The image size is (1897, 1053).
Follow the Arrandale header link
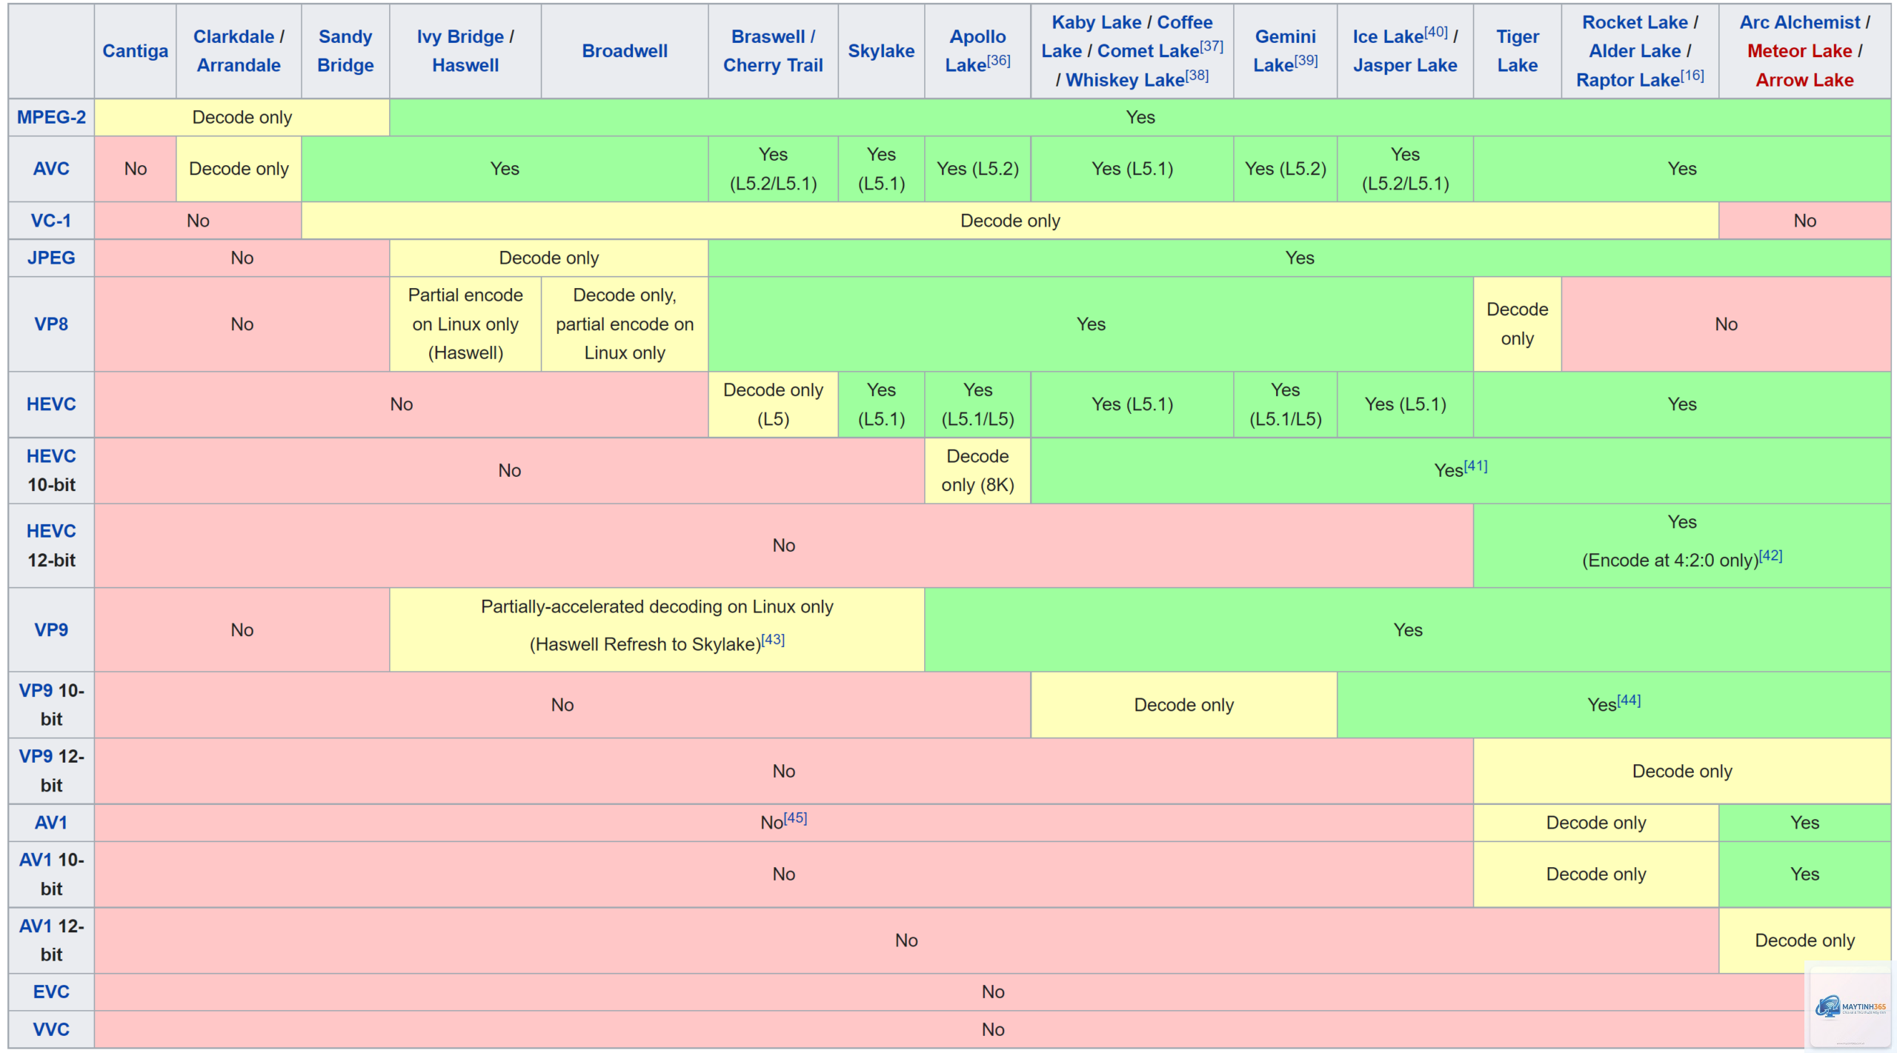pos(239,65)
